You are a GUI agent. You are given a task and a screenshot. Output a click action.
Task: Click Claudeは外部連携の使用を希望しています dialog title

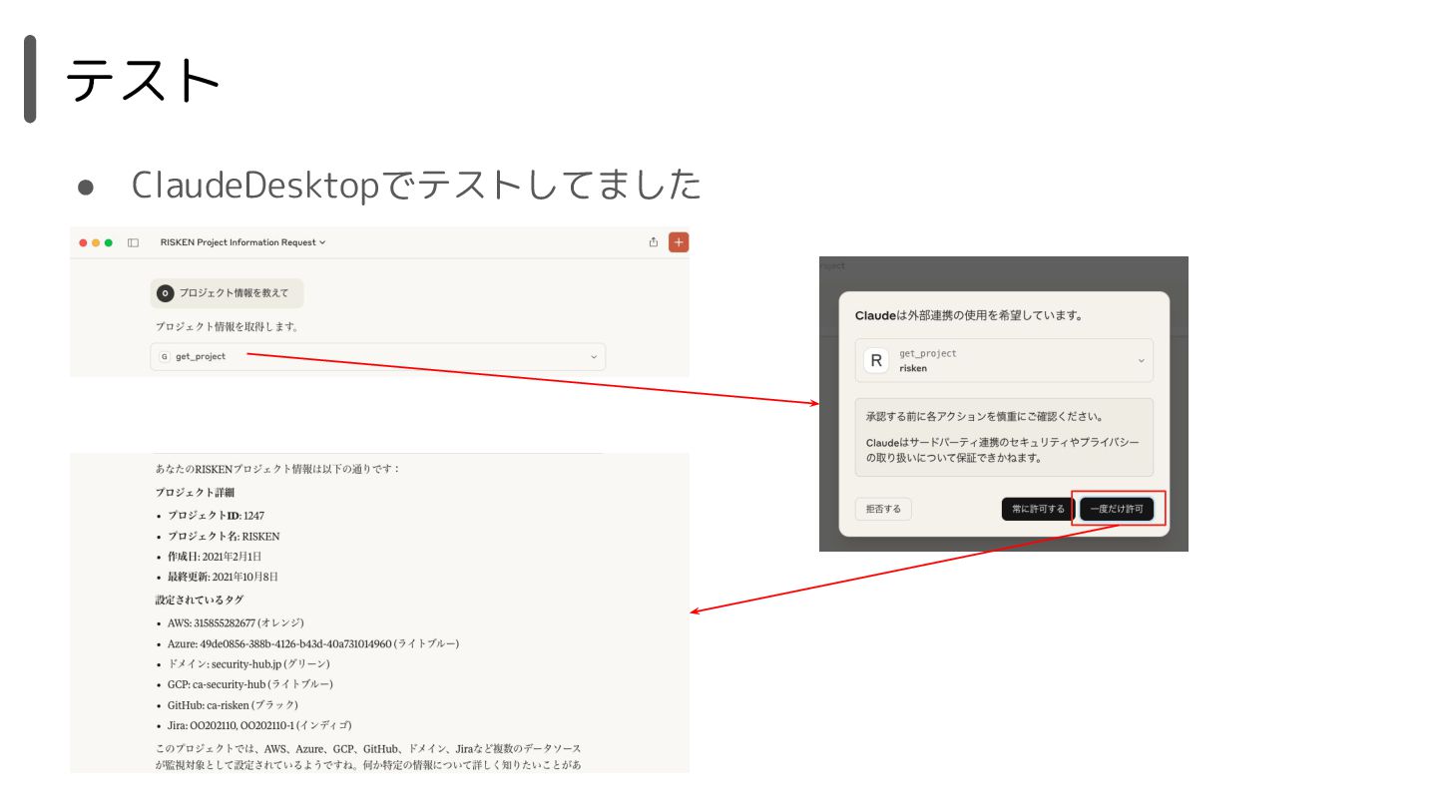coord(969,315)
